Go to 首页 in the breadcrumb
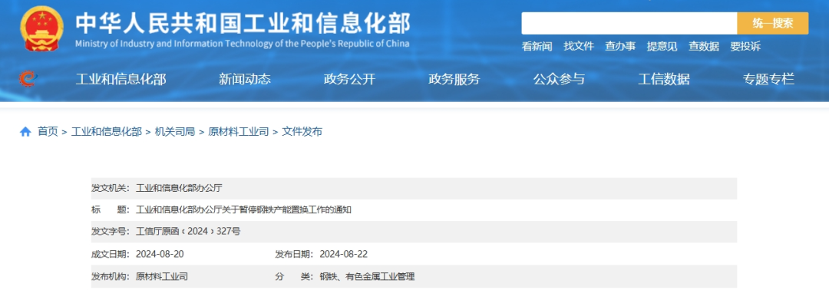This screenshot has width=829, height=300. pos(48,132)
